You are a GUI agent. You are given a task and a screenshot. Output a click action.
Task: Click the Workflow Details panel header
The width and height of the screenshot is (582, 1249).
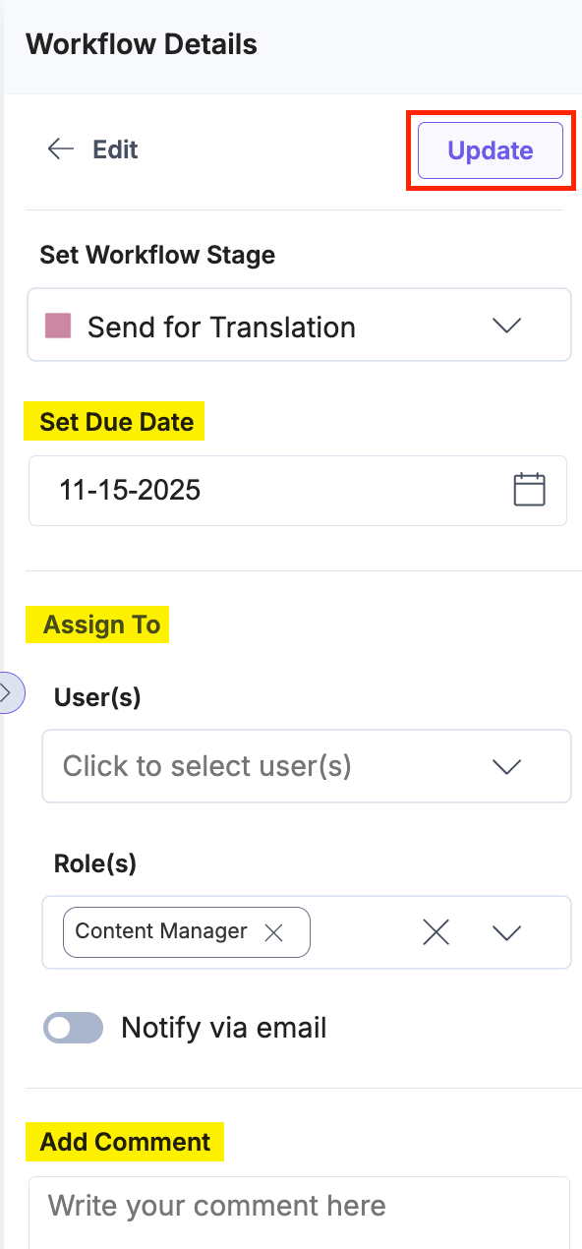click(141, 44)
